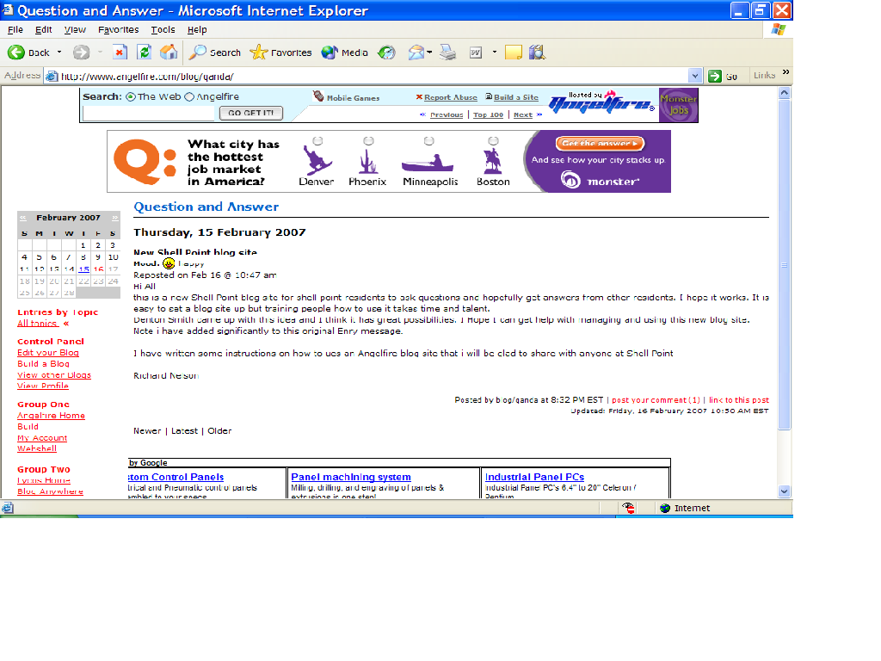This screenshot has height=661, width=881.
Task: Expand the address bar dropdown list
Action: coord(695,76)
